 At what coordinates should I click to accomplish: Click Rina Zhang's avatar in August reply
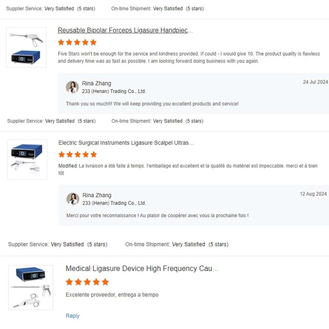[73, 199]
